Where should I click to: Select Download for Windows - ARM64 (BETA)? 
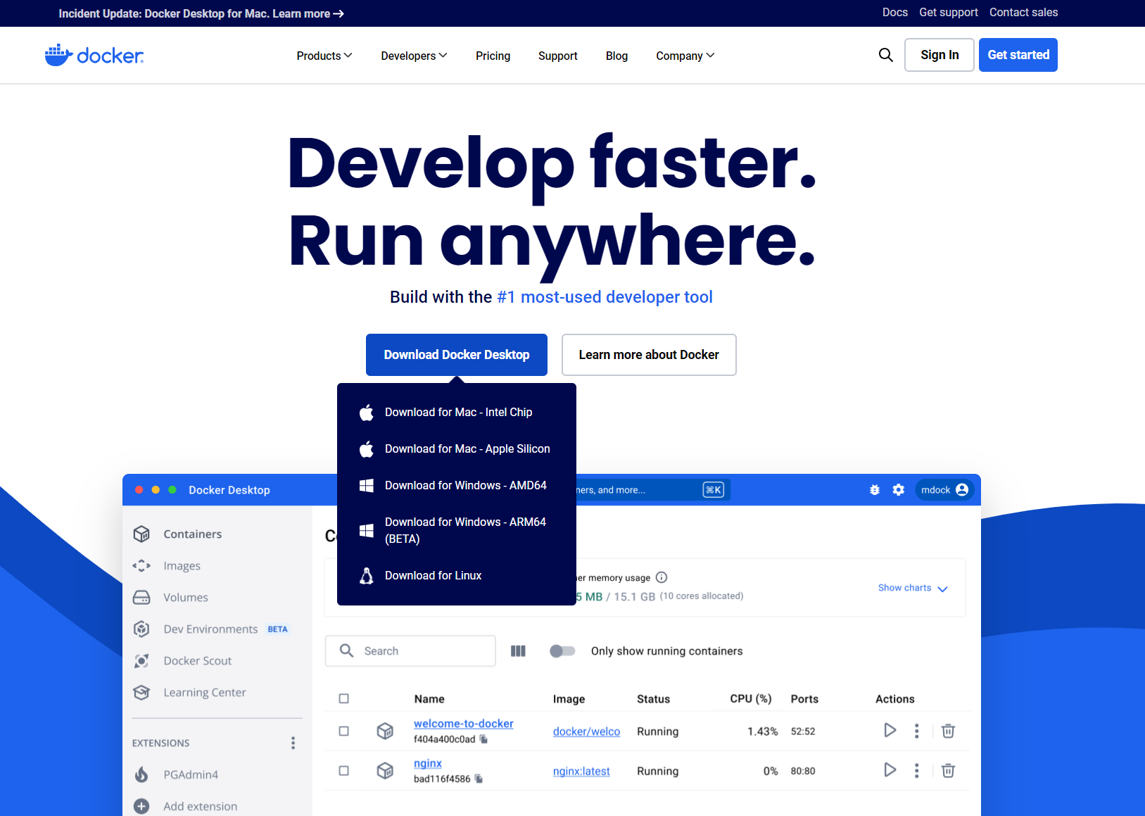(457, 531)
